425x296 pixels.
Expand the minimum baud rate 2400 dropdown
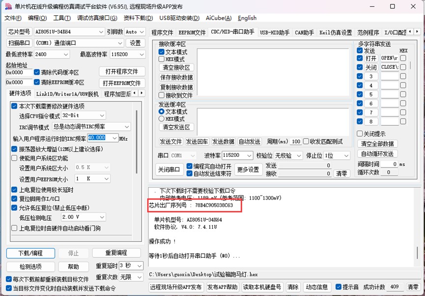pyautogui.click(x=66, y=55)
